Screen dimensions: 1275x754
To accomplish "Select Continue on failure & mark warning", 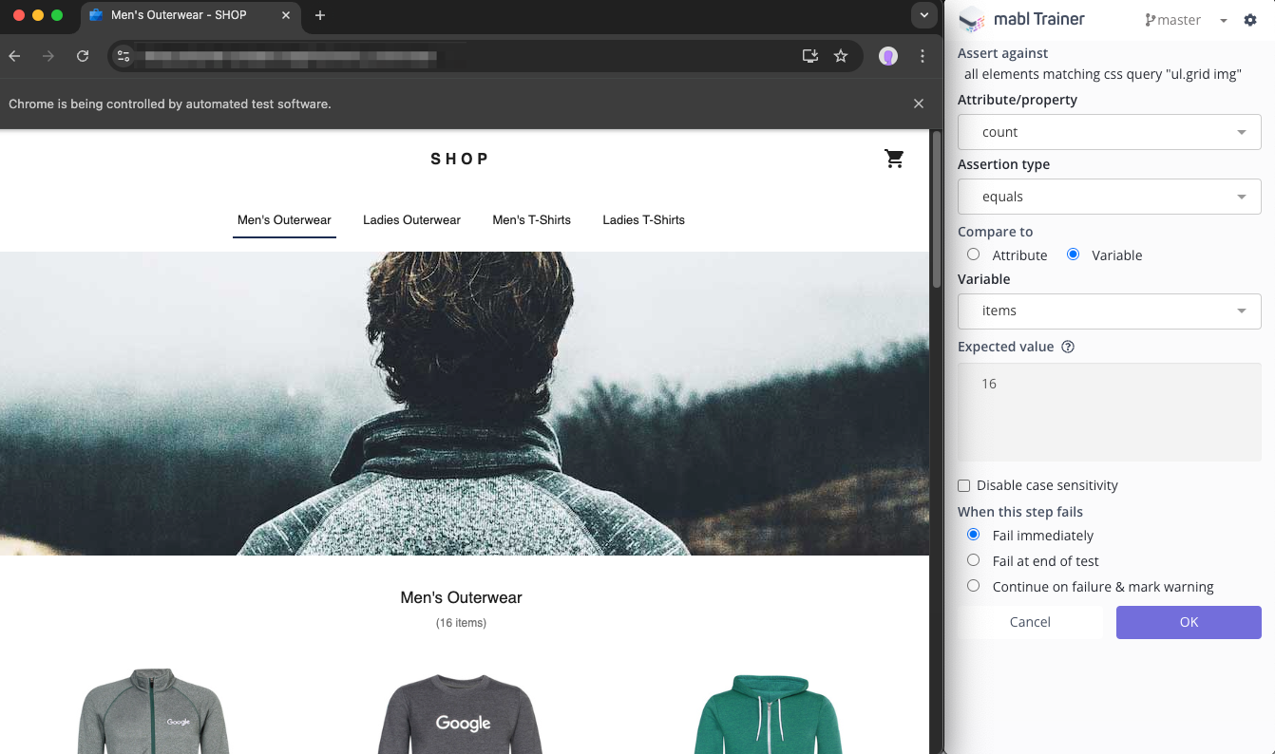I will tap(973, 586).
